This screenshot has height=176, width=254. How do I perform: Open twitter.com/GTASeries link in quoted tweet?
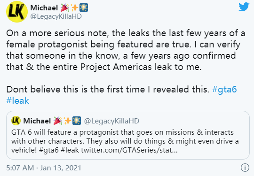tap(129, 150)
